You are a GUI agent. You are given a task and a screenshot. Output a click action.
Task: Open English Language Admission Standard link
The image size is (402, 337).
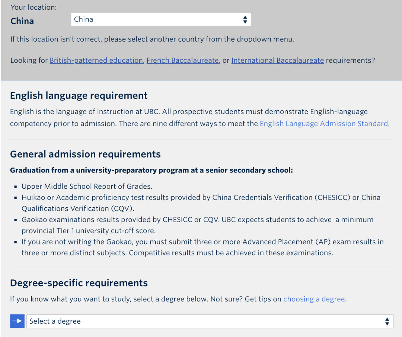coord(323,123)
